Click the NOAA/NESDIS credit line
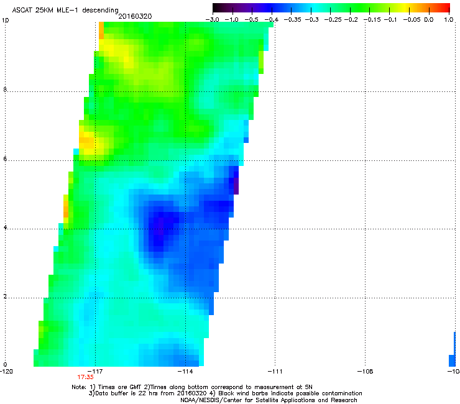460x404 pixels. 269,400
